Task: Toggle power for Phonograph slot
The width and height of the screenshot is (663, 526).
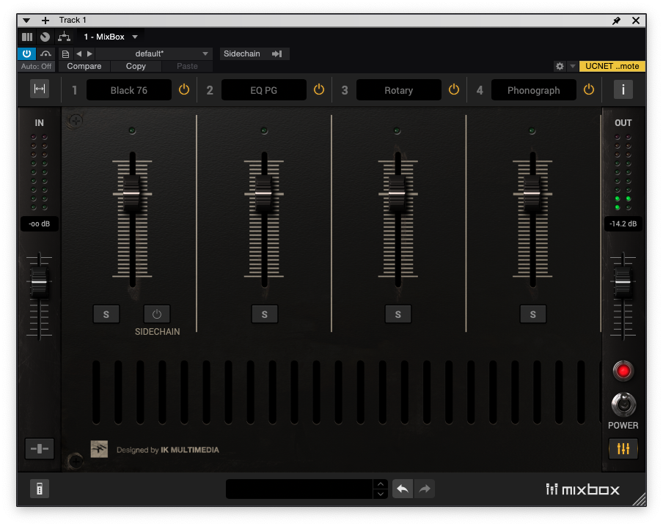Action: 589,89
